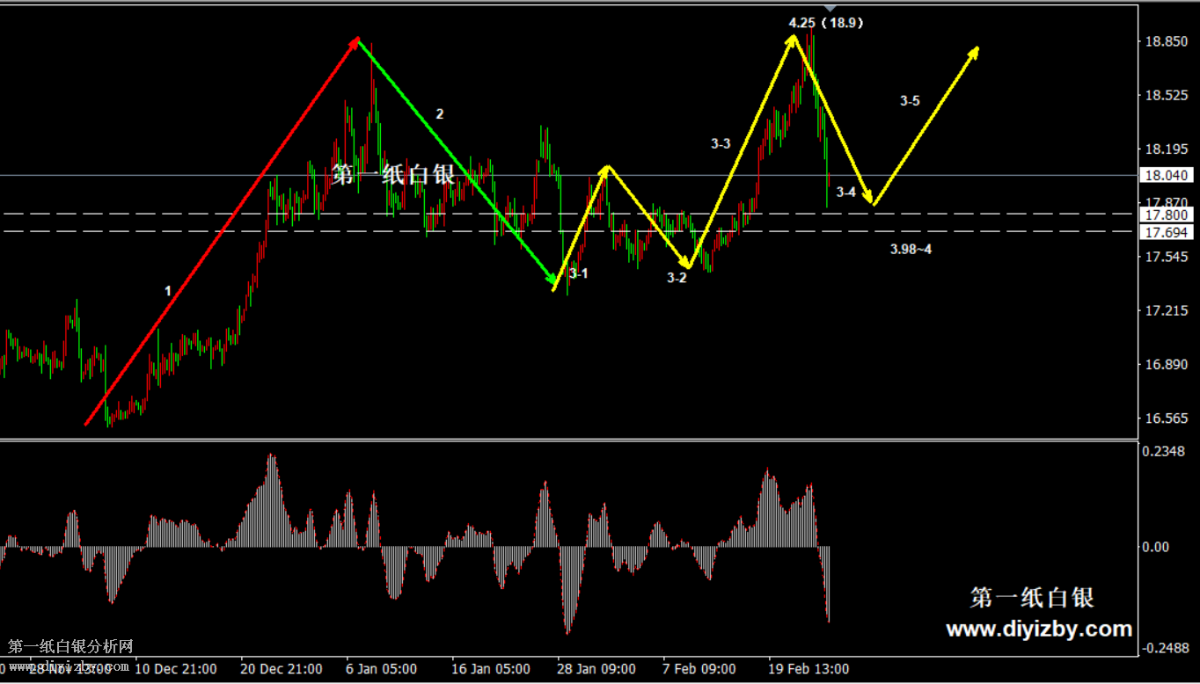Click the '3-2' wave label
Image resolution: width=1200 pixels, height=684 pixels.
point(677,278)
